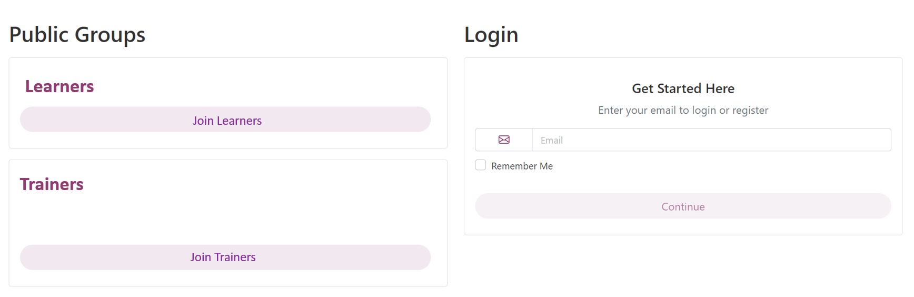Open the Learners group title link

click(x=59, y=86)
